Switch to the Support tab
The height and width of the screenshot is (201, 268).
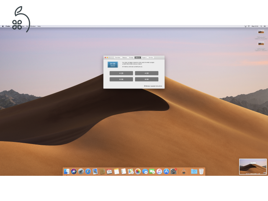144,58
